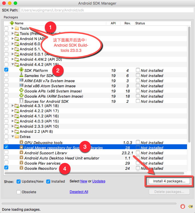
Task: Check the Samples for SDK checkbox
Action: click(6, 75)
